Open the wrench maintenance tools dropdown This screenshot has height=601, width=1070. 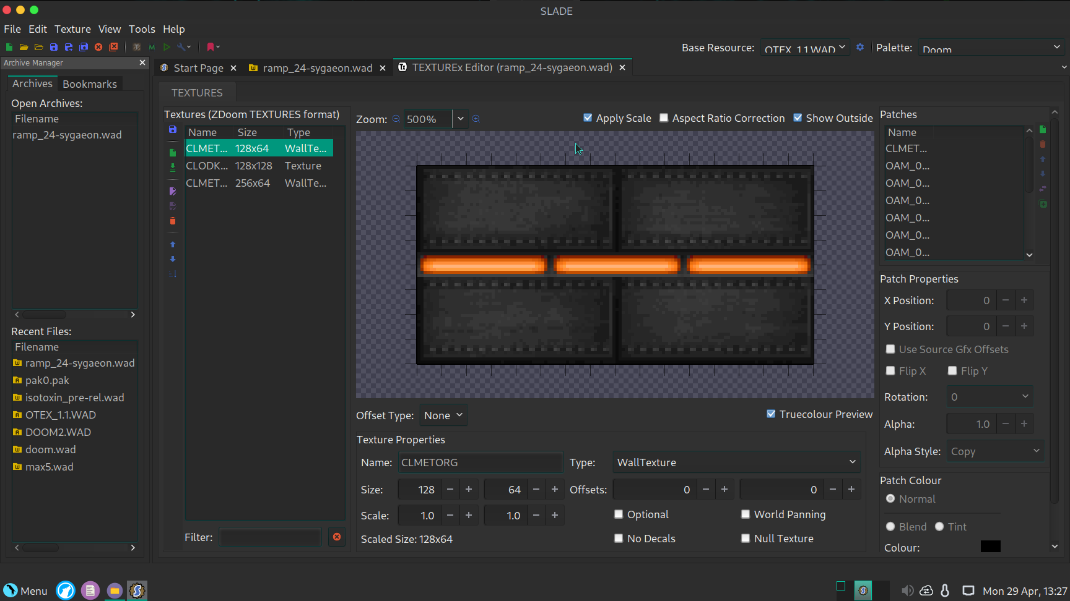tap(184, 47)
